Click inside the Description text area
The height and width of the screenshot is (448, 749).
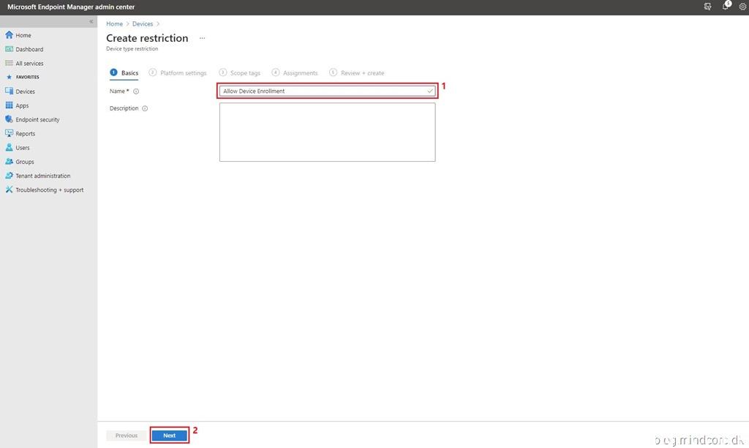point(327,132)
